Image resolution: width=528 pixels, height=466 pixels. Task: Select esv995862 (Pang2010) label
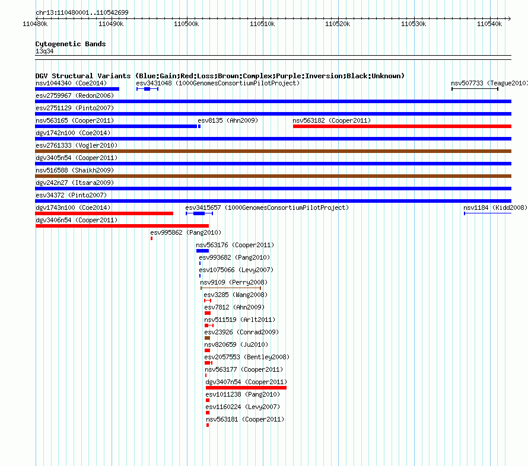coord(186,233)
